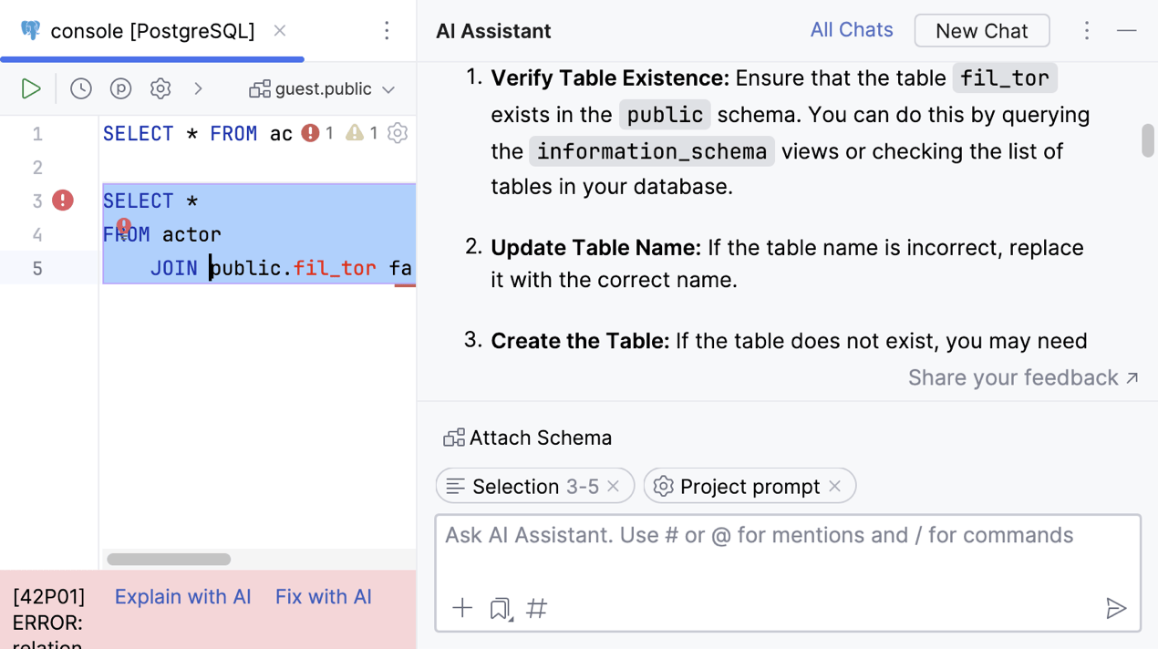Click Attach Schema button
The image size is (1158, 649).
pyautogui.click(x=527, y=438)
